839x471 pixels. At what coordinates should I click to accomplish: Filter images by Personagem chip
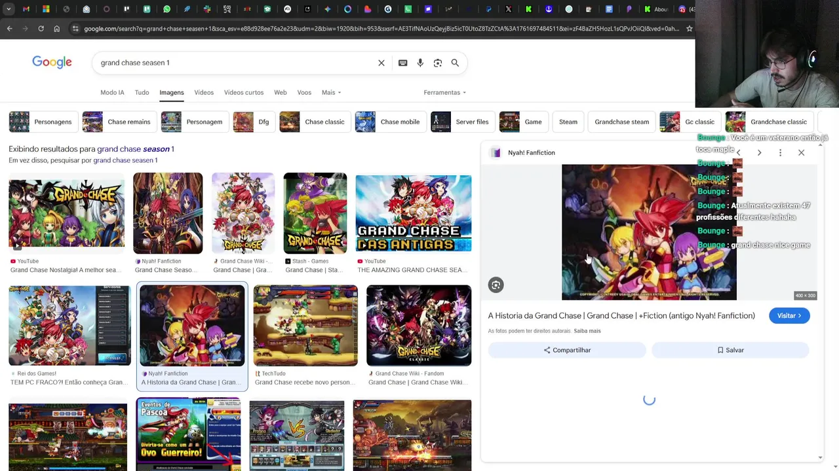[x=194, y=122]
